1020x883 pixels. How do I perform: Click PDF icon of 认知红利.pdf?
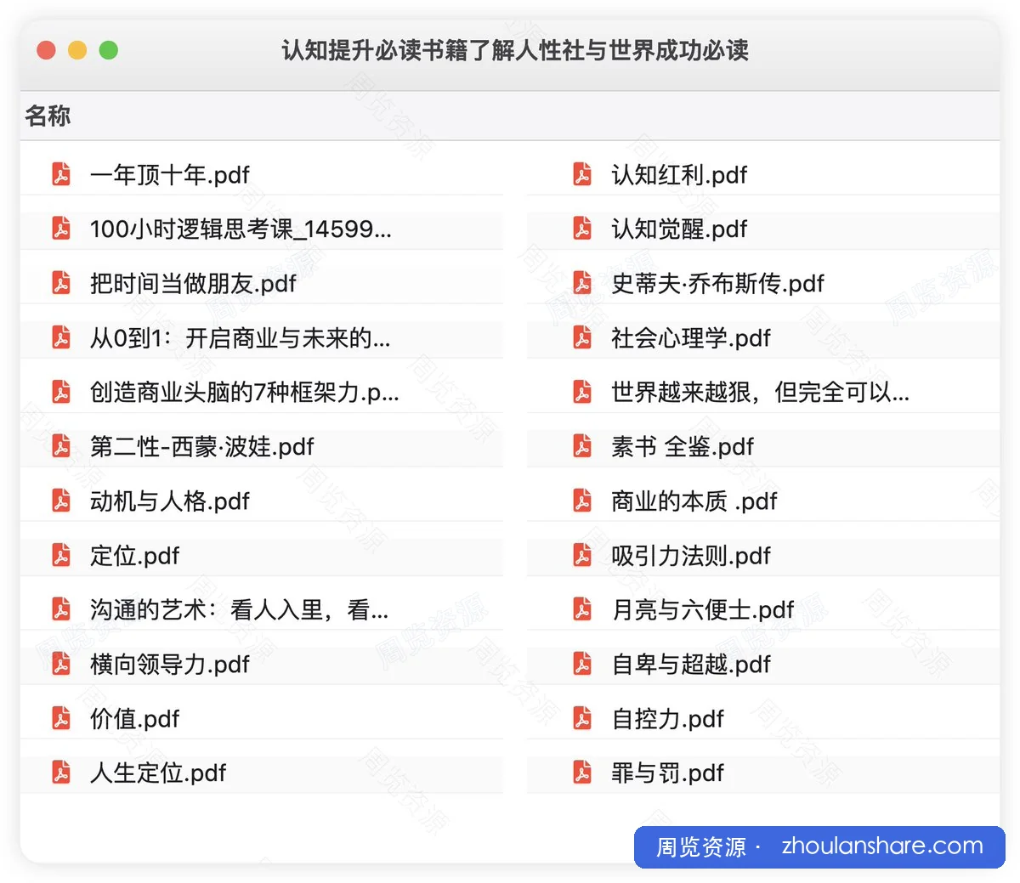pyautogui.click(x=582, y=174)
